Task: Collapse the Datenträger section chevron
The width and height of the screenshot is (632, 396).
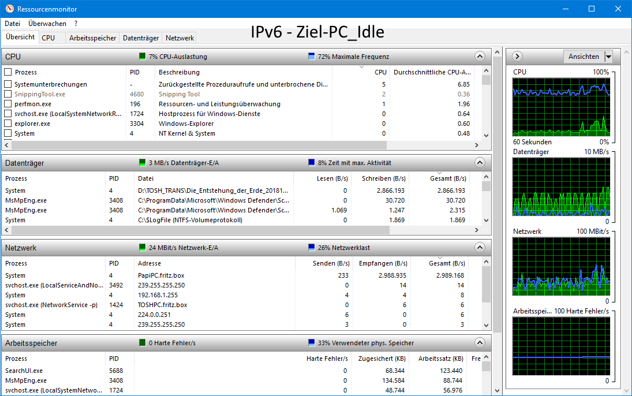Action: [x=480, y=163]
